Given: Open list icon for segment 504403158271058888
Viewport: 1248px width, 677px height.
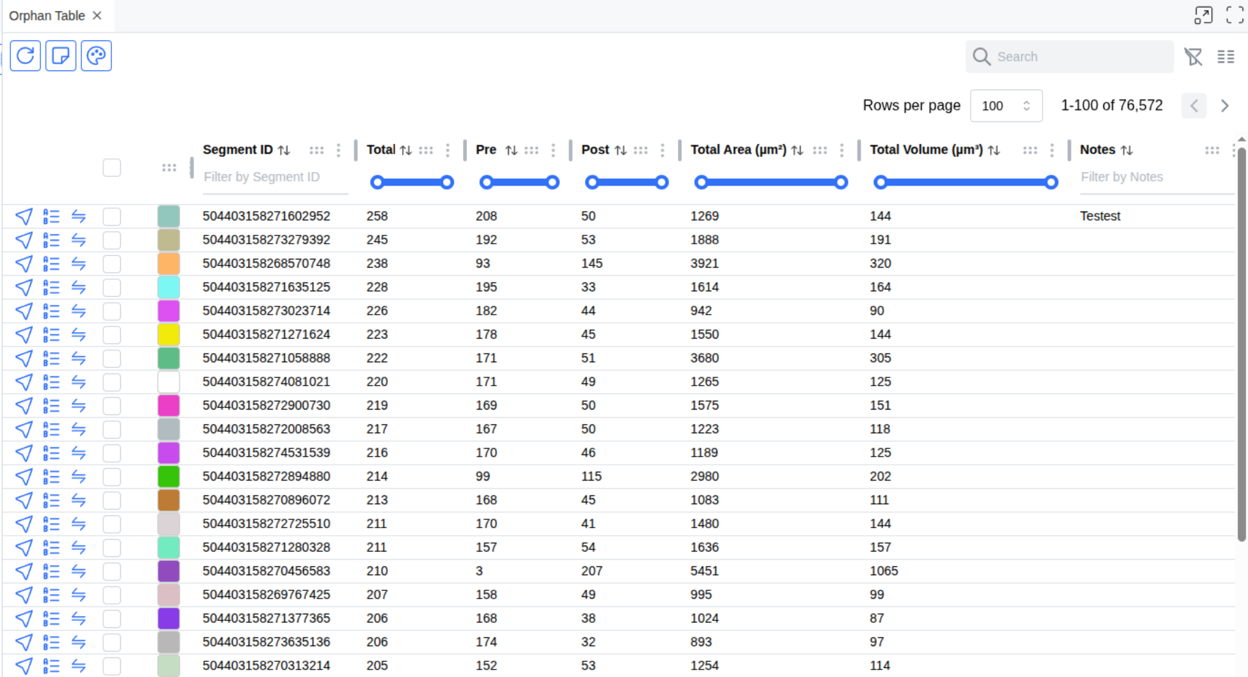Looking at the screenshot, I should pyautogui.click(x=51, y=358).
